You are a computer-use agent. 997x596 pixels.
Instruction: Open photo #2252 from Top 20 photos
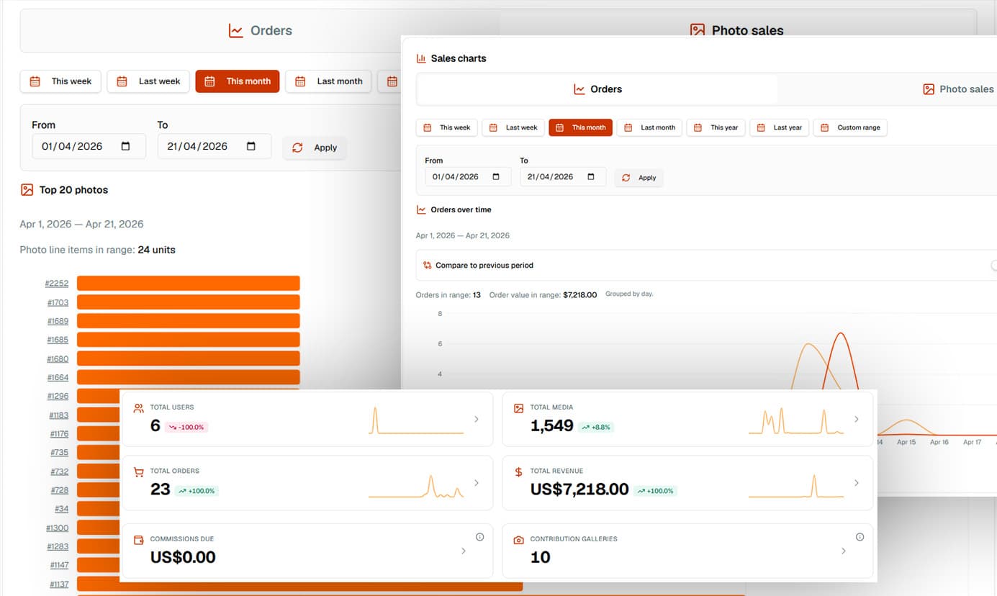click(57, 283)
